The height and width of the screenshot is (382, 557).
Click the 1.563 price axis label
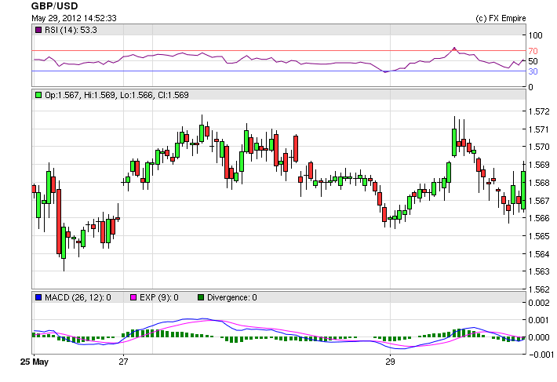tap(539, 271)
